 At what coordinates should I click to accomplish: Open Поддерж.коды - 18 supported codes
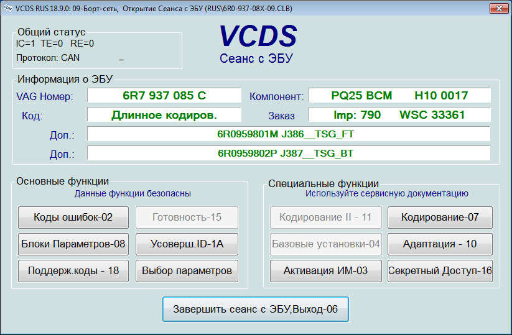pos(73,271)
